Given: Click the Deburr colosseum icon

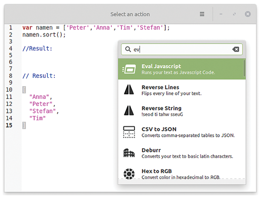Looking at the screenshot, I should tap(129, 153).
